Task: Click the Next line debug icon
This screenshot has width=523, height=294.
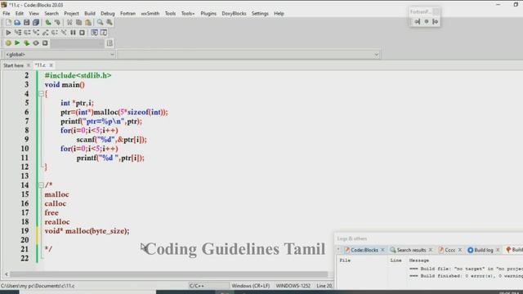Action: click(x=27, y=33)
